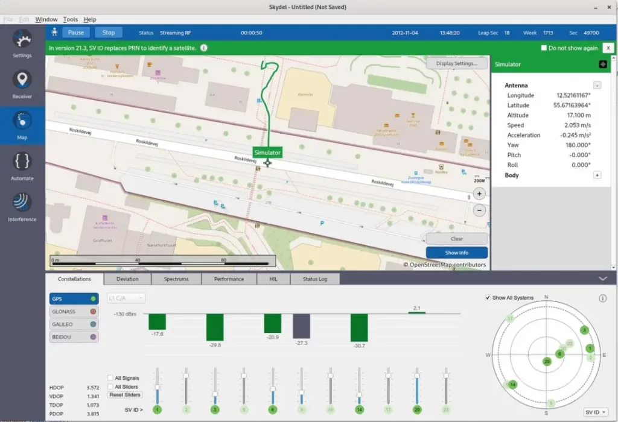
Task: Click the sky plot info icon
Action: (x=603, y=298)
